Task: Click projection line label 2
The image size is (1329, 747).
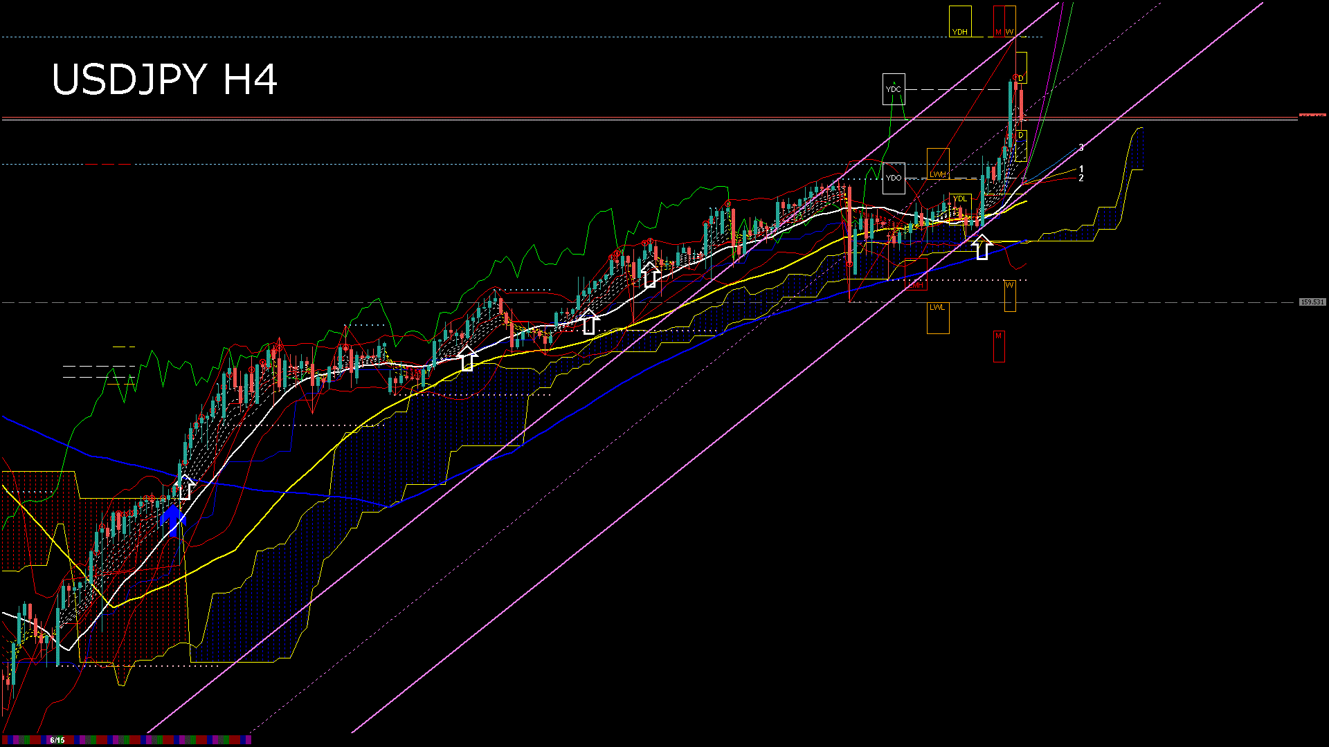Action: (1081, 178)
